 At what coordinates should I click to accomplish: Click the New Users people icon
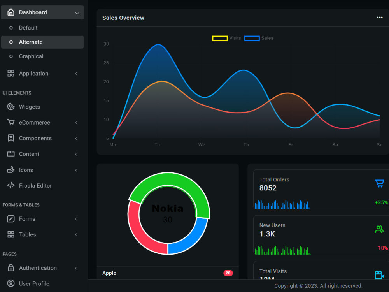(x=379, y=229)
